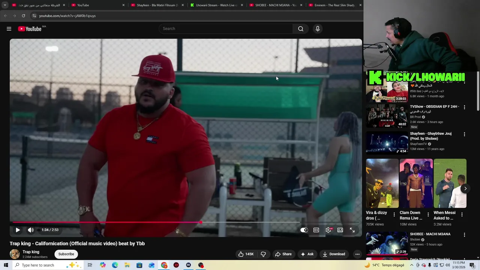Open TVShow - OBSIDIAN EP F 24H video thumbnail
Screen dimensions: 480x270
(x=387, y=116)
